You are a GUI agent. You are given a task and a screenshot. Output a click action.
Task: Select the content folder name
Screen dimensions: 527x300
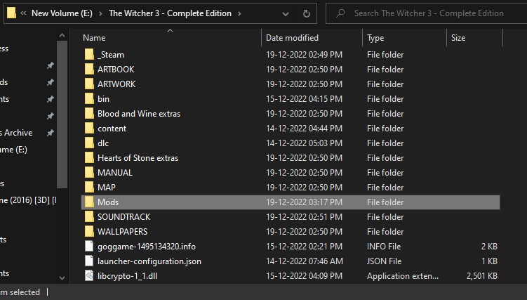[x=112, y=129]
